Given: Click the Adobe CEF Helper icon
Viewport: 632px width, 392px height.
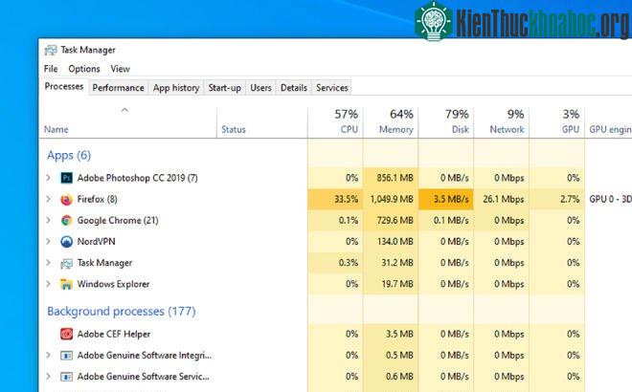Looking at the screenshot, I should (x=66, y=334).
